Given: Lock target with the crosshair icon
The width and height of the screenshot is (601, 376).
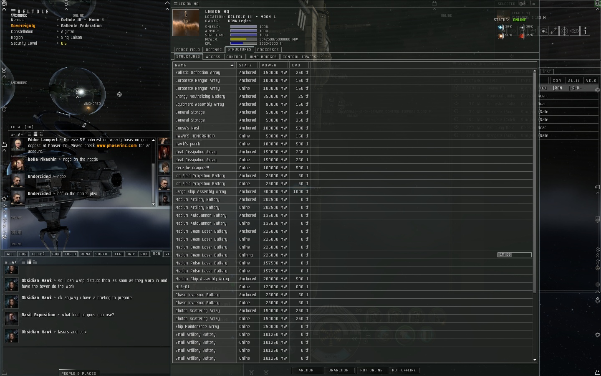Looking at the screenshot, I should click(x=564, y=31).
